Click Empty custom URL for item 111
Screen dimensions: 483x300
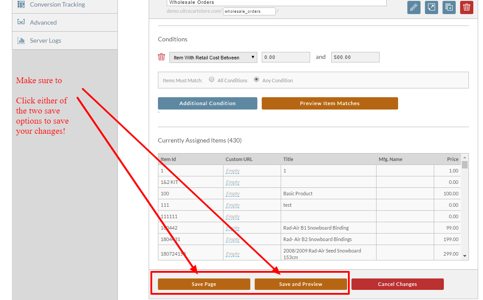233,205
